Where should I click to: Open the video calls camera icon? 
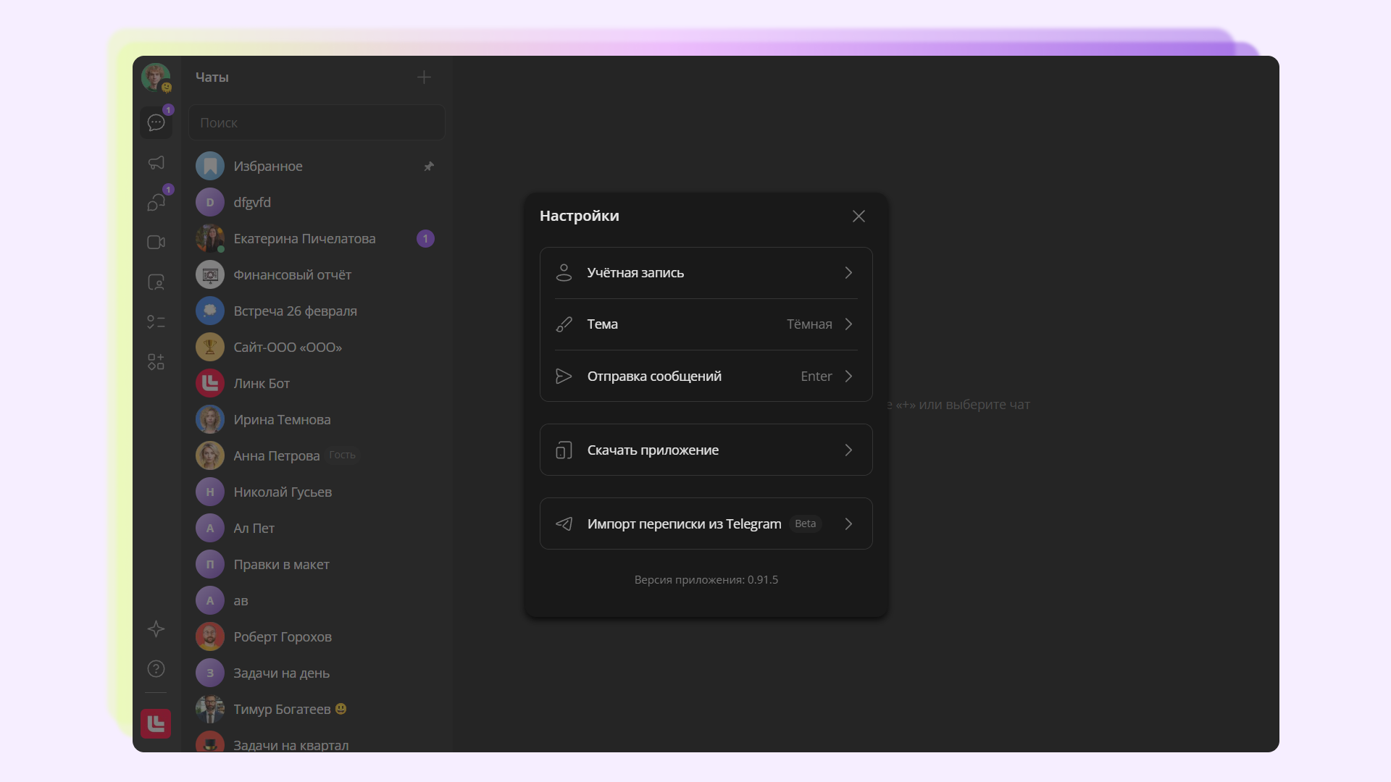156,242
